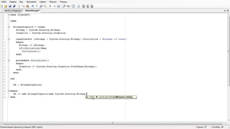Screen dimensions: 230x129
Task: Cut selection with the scissors icon
Action: tap(19, 6)
